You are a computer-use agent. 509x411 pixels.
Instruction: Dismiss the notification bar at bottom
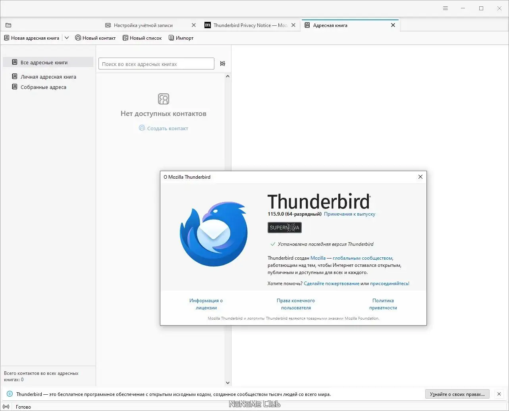coord(499,394)
